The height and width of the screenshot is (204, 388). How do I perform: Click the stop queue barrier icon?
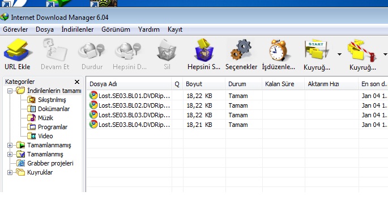pos(362,50)
